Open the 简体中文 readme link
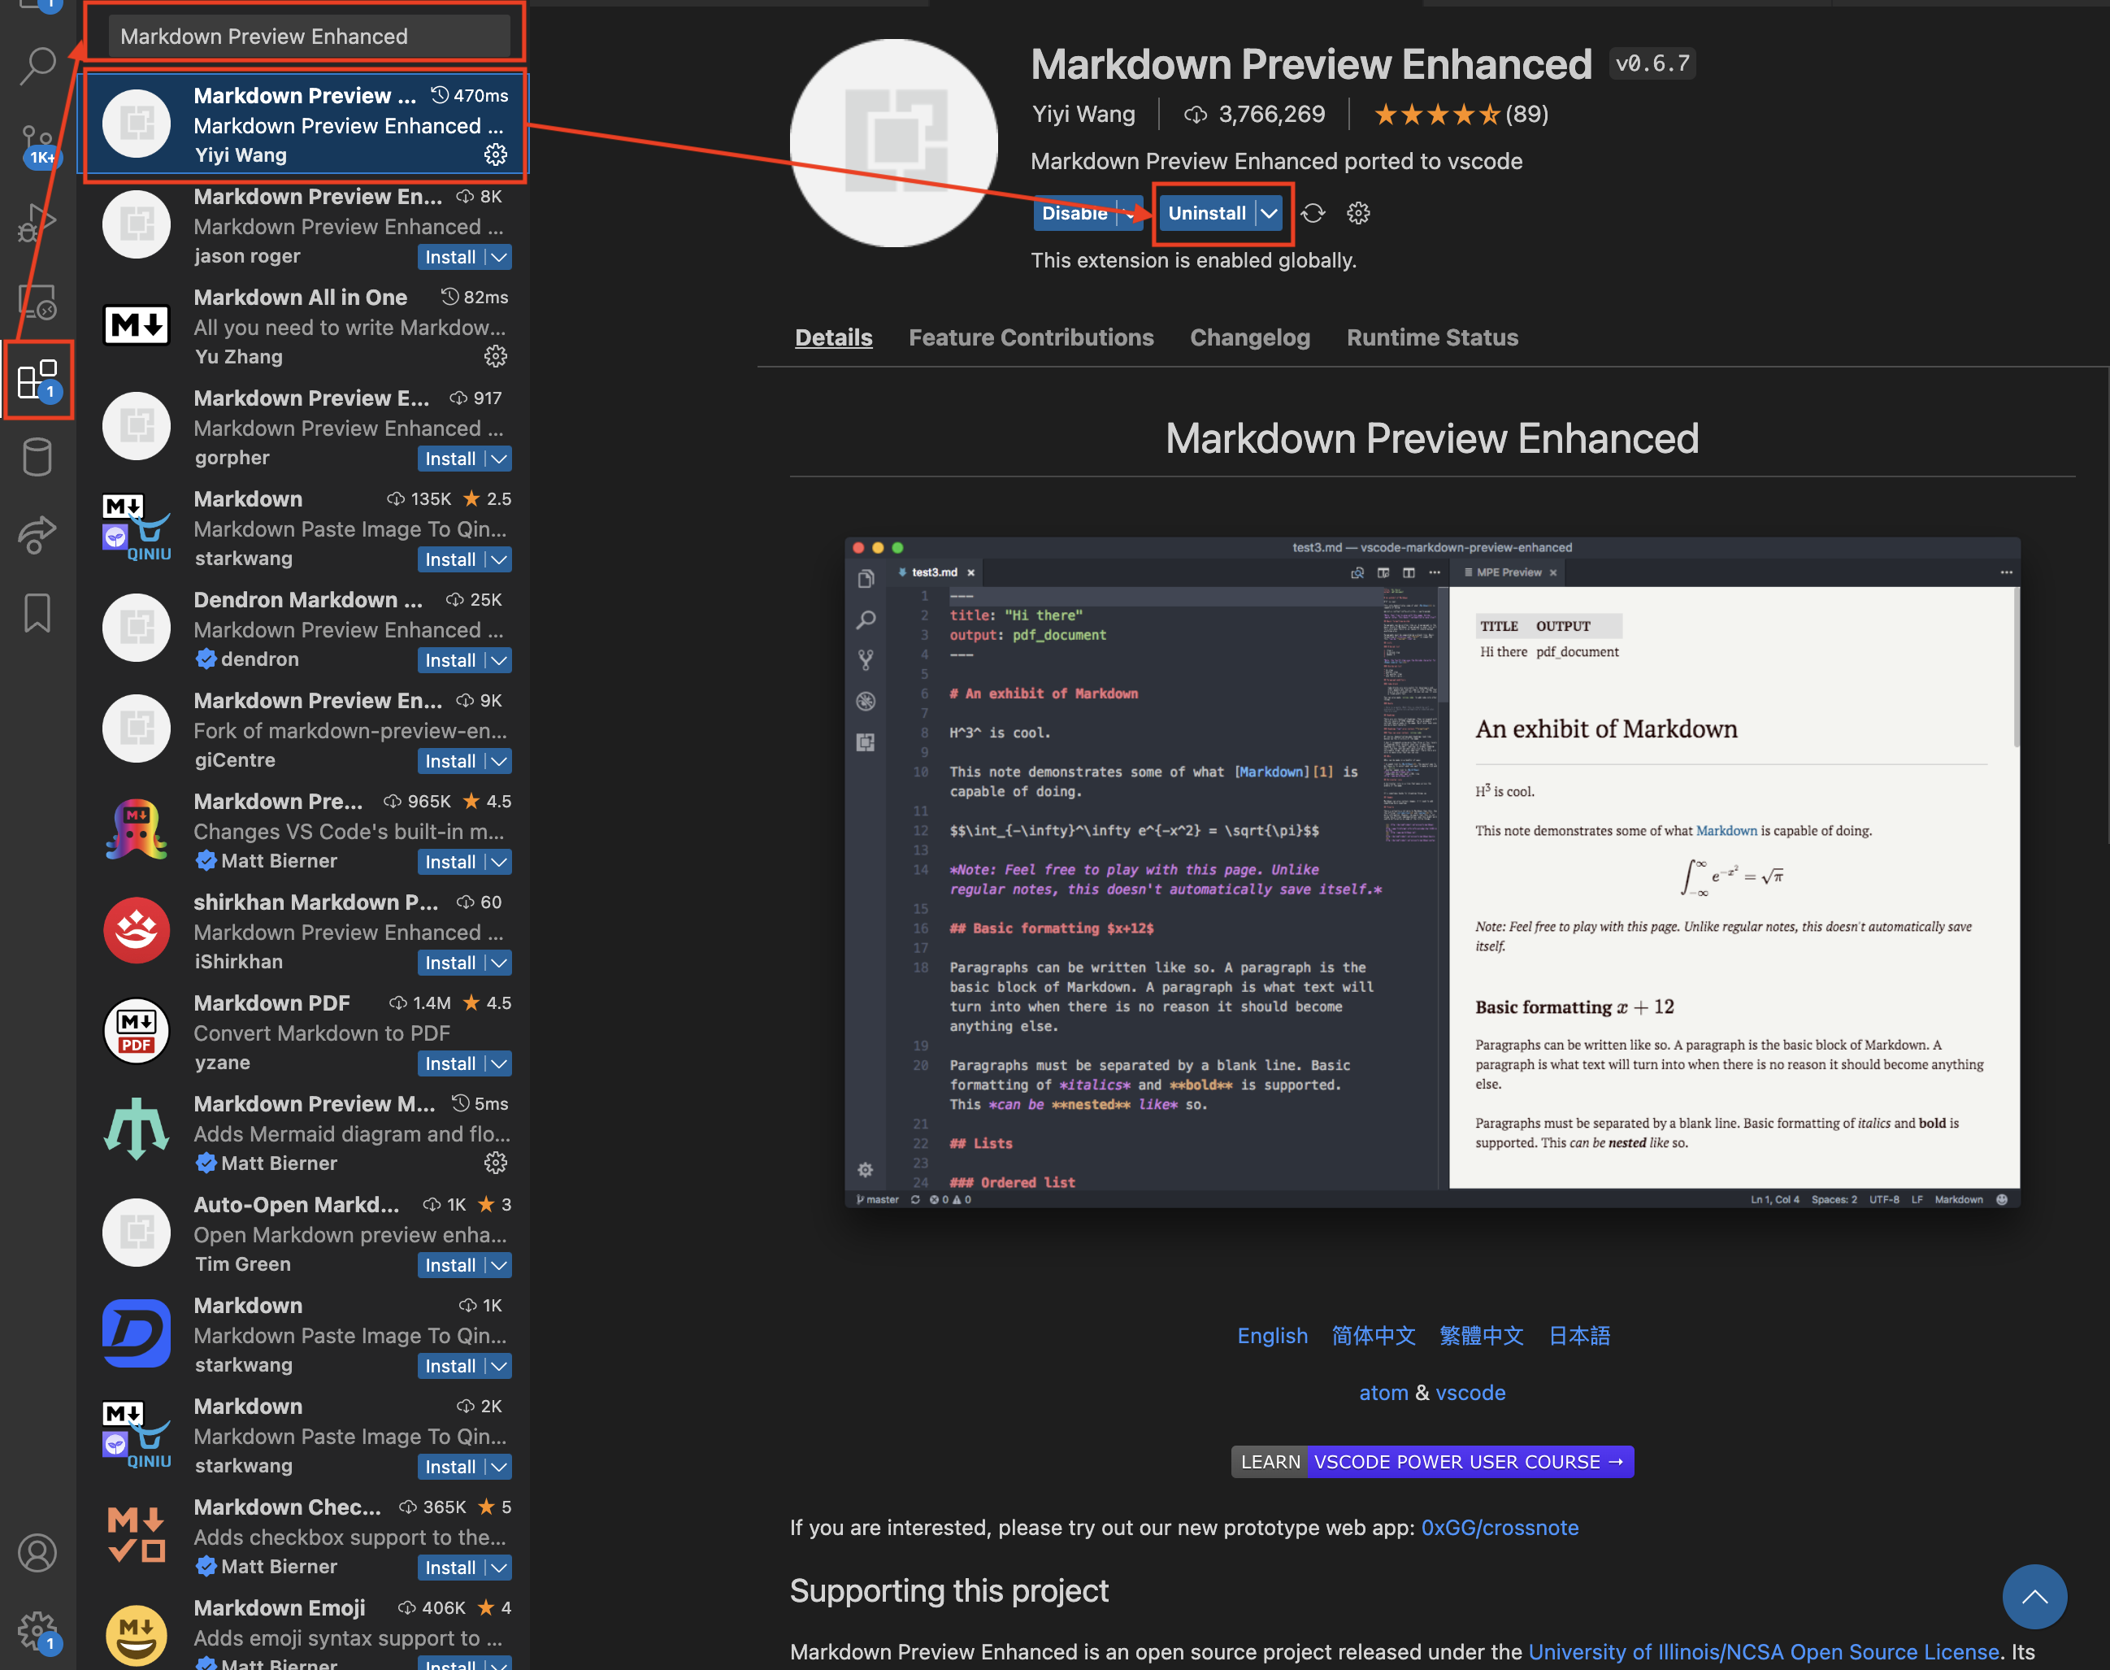This screenshot has height=1670, width=2110. (x=1373, y=1336)
